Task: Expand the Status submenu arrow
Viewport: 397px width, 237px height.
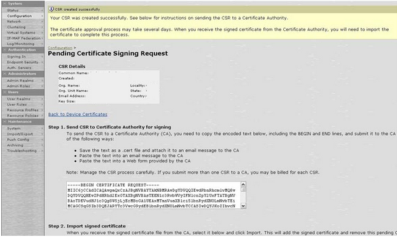Action: (42, 10)
